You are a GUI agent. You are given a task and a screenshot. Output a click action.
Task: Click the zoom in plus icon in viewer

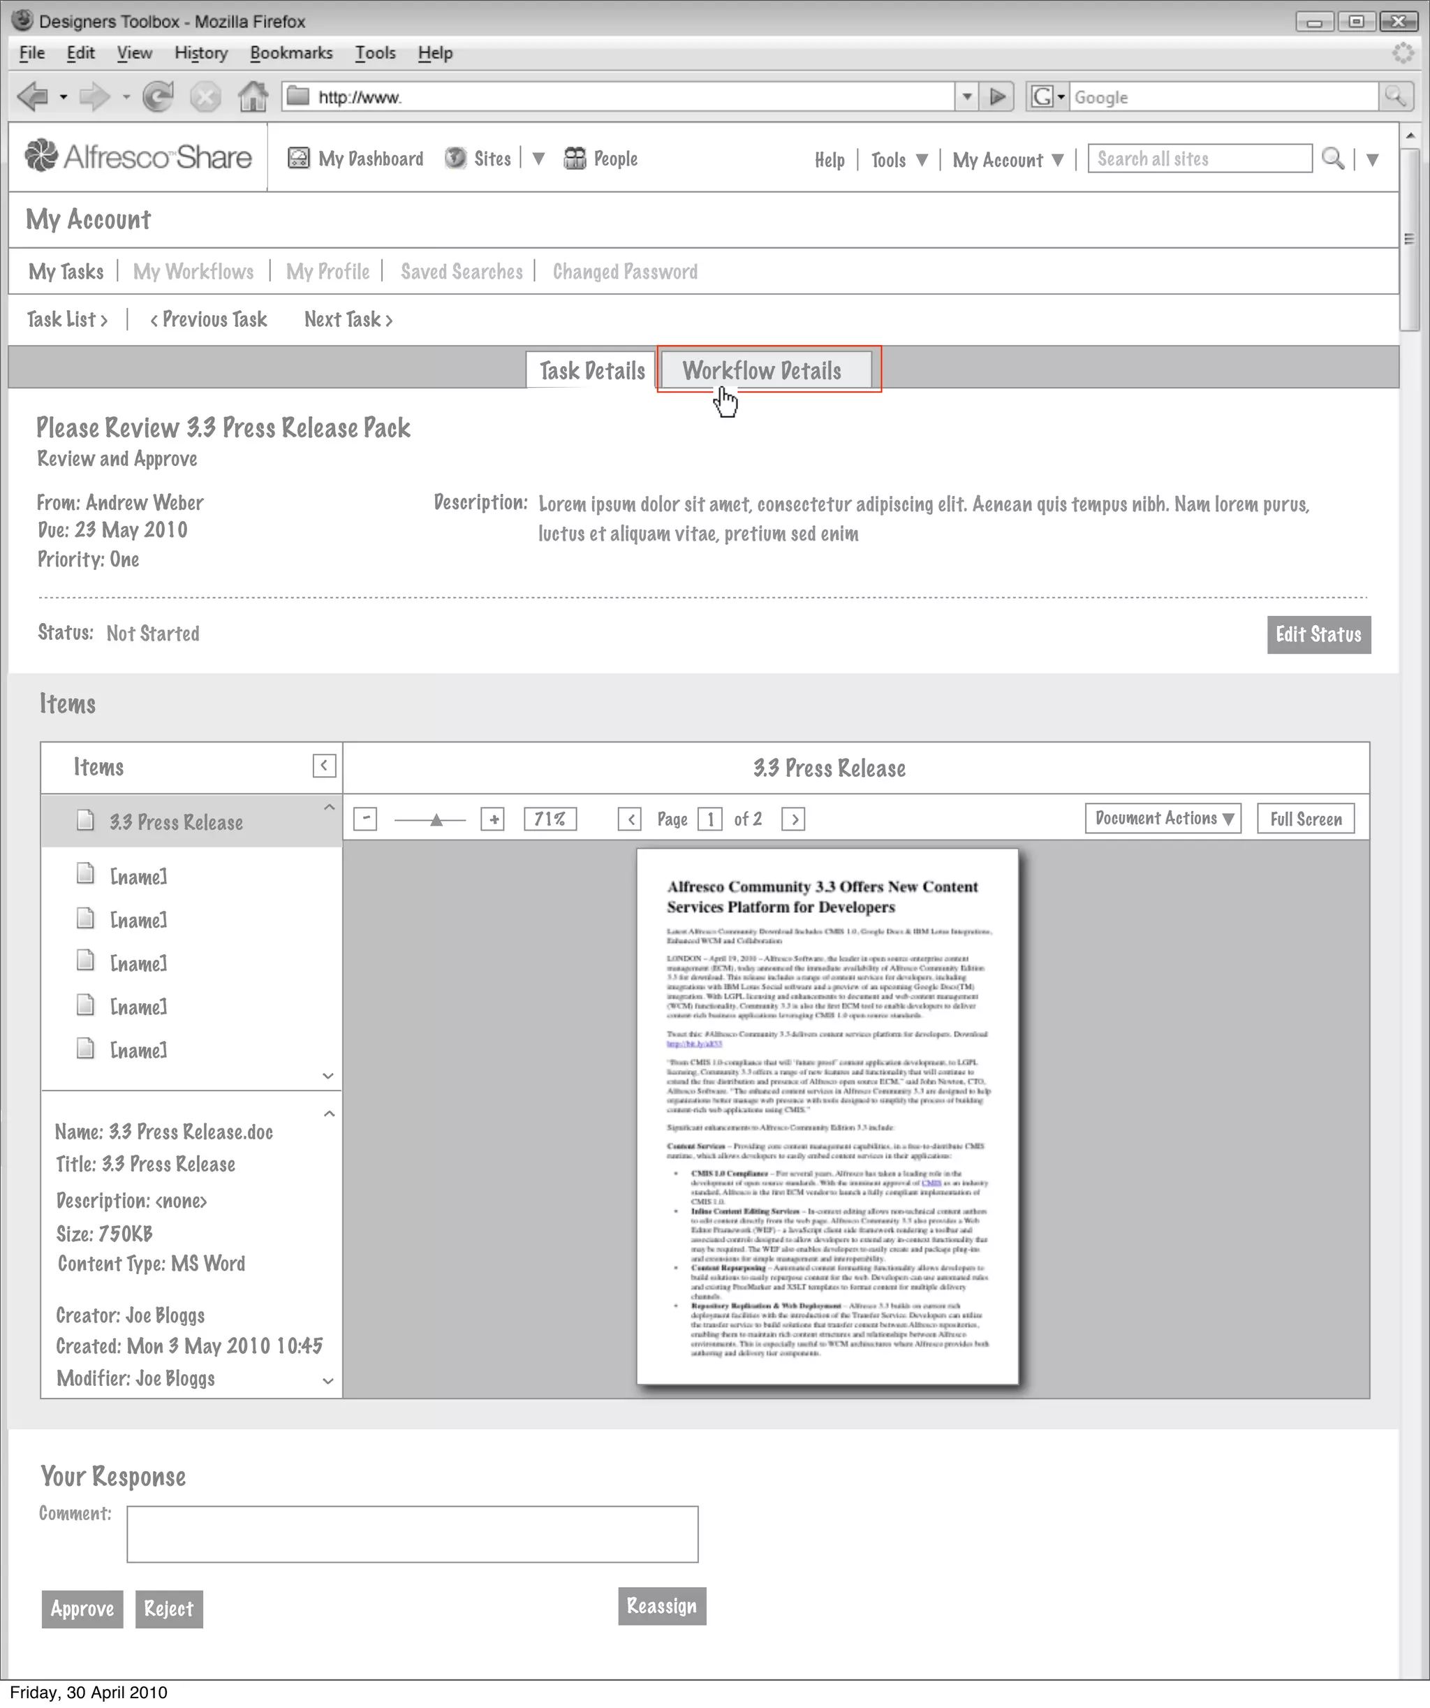(493, 819)
